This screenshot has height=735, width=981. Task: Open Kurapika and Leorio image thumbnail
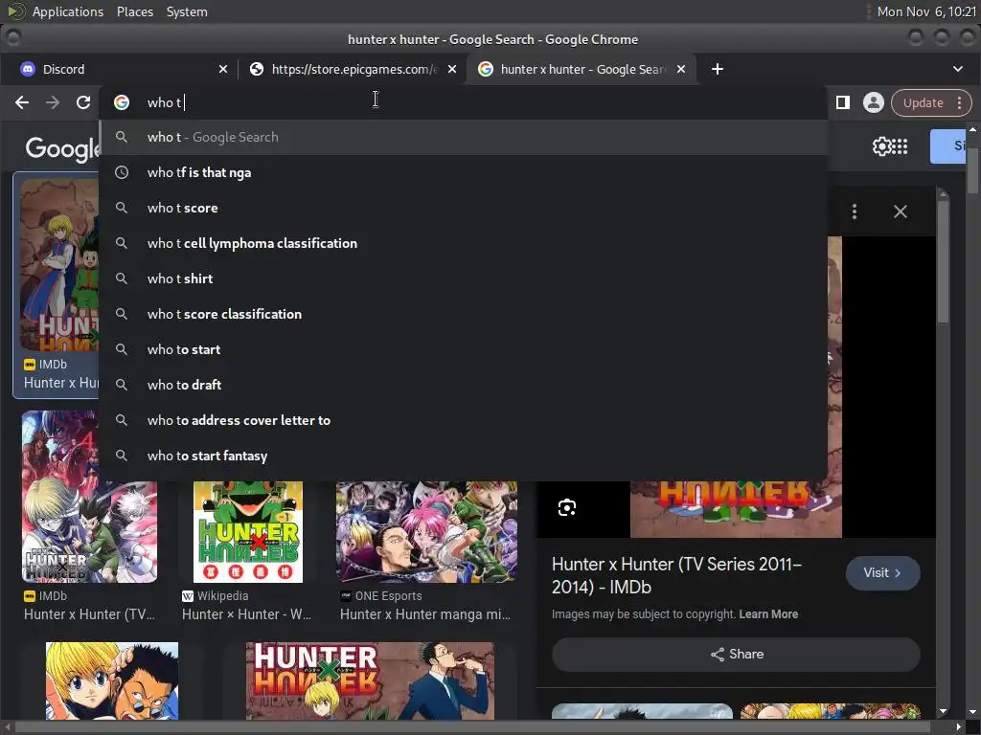(x=112, y=680)
